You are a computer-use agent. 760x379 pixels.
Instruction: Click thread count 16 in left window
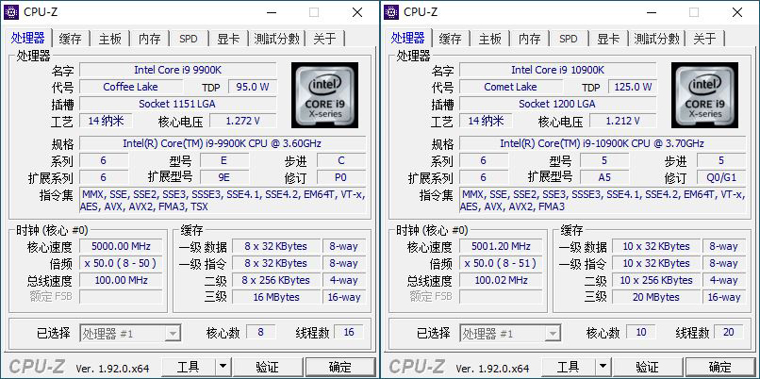pyautogui.click(x=349, y=333)
